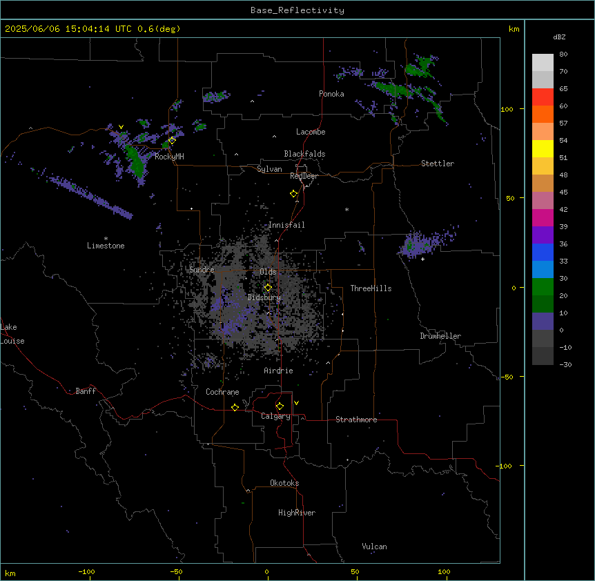Click the Didsbury label
This screenshot has height=581, width=595.
click(x=264, y=297)
